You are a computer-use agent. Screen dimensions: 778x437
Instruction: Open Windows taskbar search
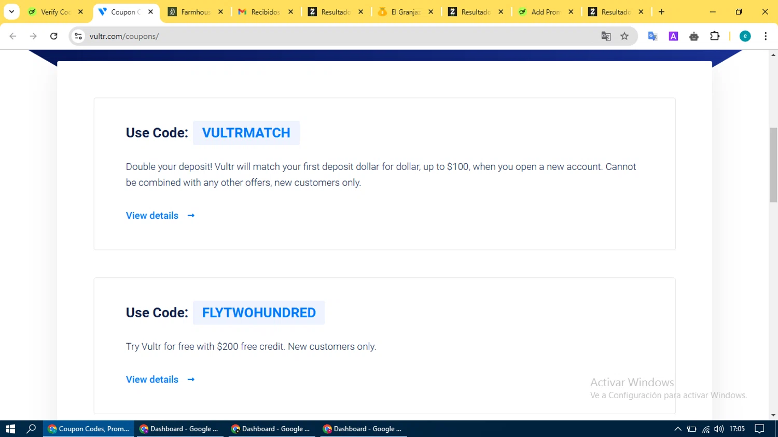(x=31, y=429)
